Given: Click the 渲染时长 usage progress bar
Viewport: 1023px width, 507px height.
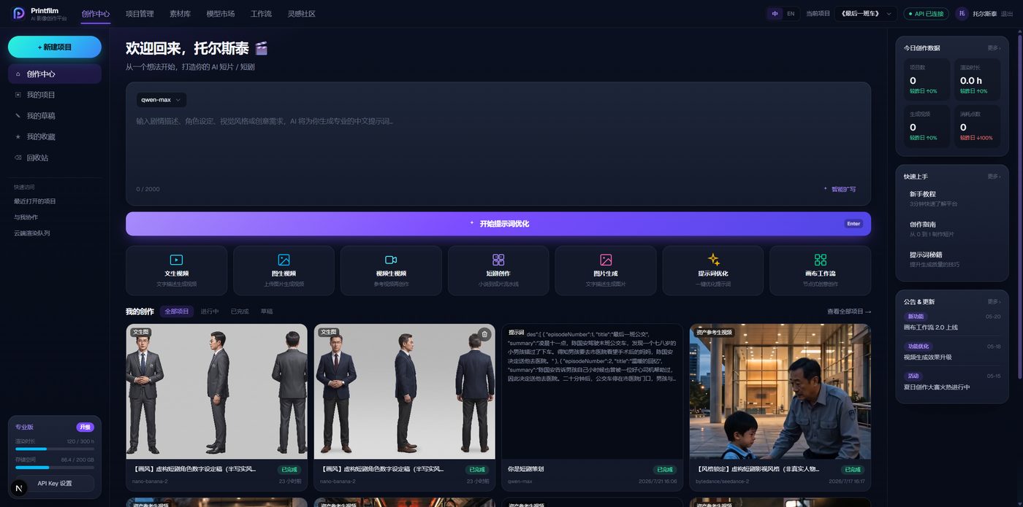Looking at the screenshot, I should (55, 449).
